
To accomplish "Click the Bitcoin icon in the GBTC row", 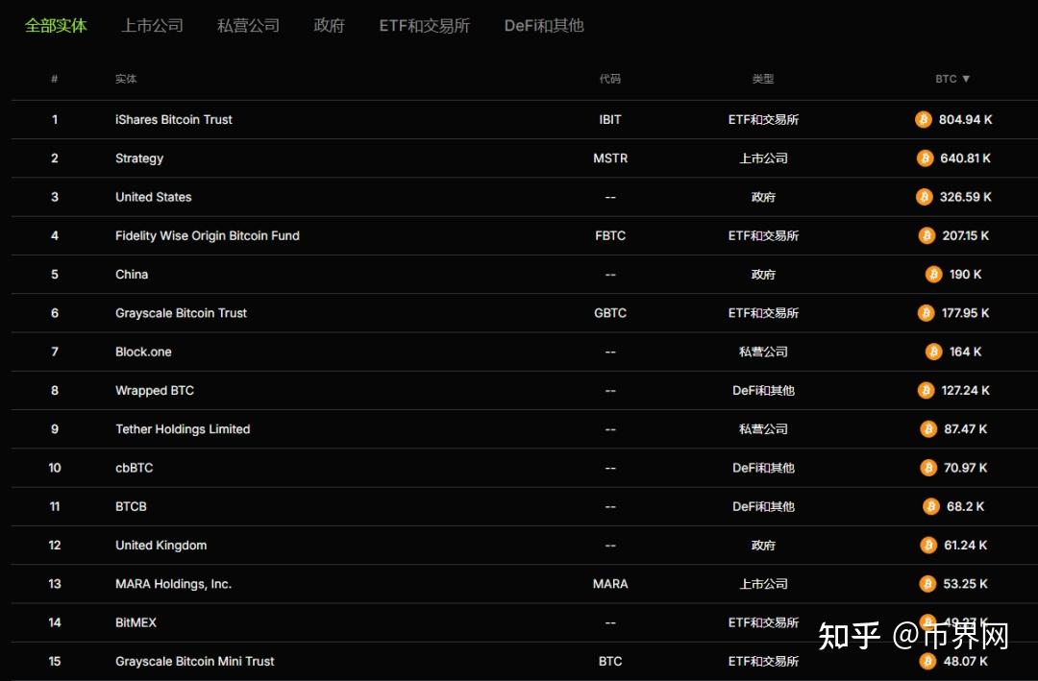I will pos(925,312).
